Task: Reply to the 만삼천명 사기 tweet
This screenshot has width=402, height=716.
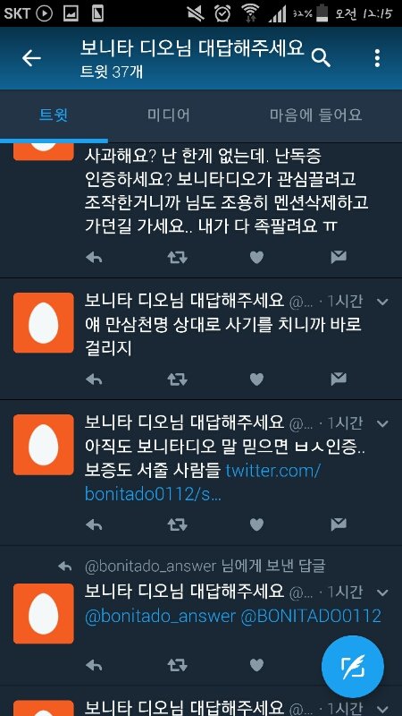Action: tap(94, 379)
